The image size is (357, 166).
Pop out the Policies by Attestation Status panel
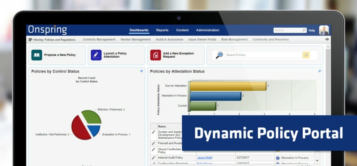coord(320,71)
